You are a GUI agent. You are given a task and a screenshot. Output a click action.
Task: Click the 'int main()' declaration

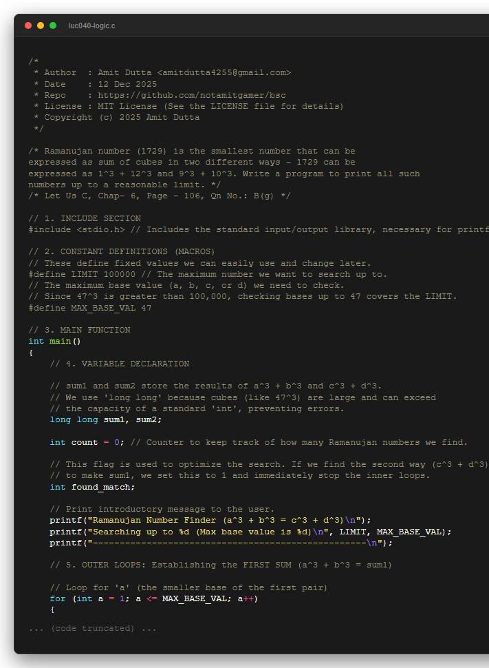tap(54, 342)
